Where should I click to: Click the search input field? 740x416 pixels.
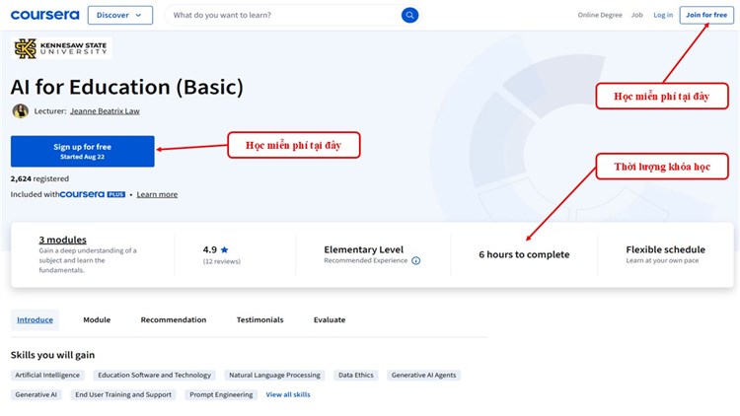click(x=281, y=15)
